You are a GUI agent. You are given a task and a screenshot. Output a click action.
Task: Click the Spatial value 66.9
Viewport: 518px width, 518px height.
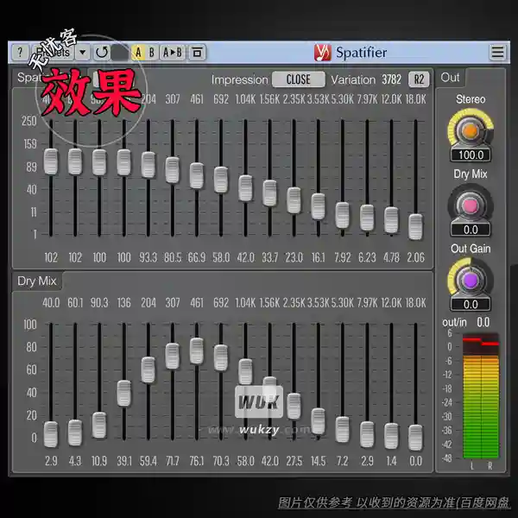197,257
